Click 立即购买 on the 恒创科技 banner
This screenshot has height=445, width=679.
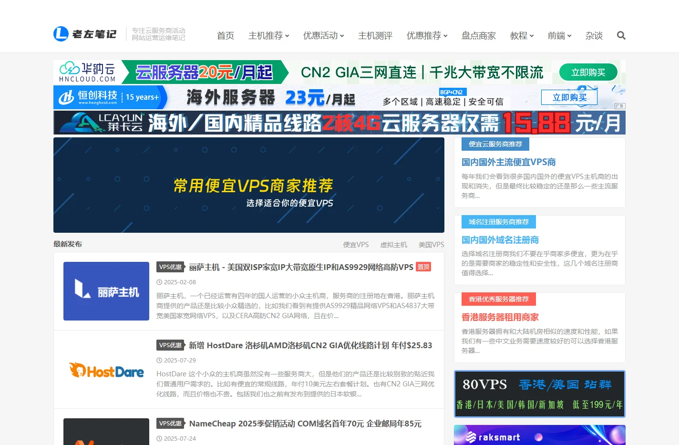(x=569, y=97)
